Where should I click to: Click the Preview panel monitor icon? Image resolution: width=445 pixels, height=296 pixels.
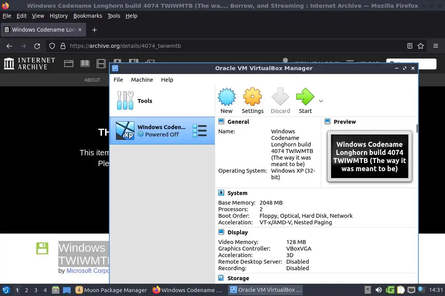327,121
